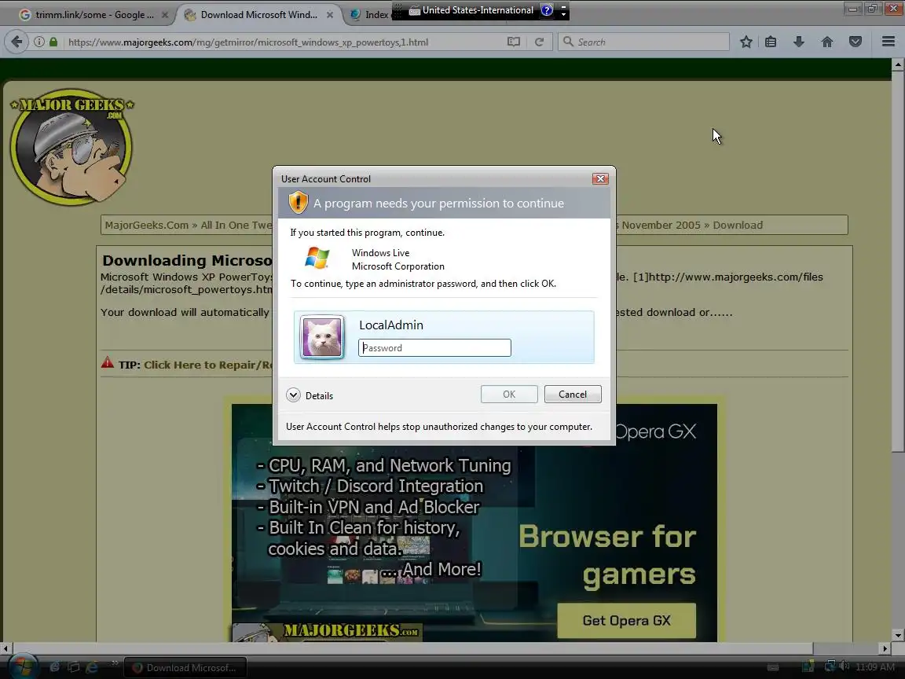This screenshot has height=679, width=905.
Task: Click the Download Microsof... taskbar button
Action: tap(185, 667)
